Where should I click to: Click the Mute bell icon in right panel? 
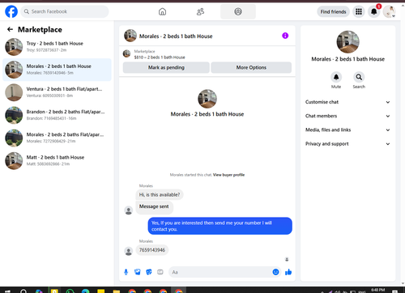(336, 77)
